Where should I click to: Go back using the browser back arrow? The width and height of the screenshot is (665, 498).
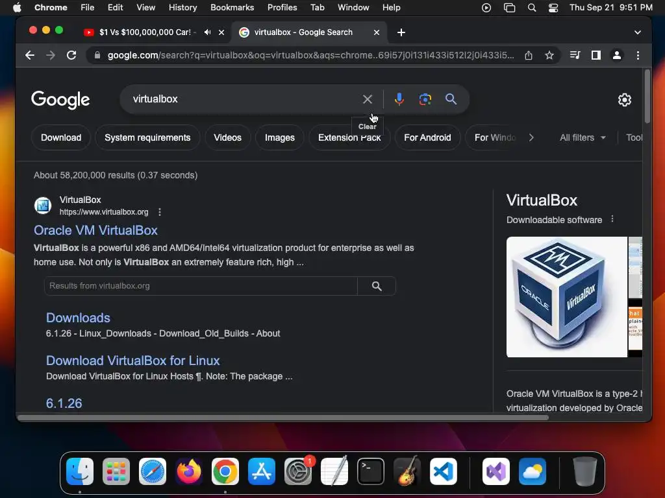click(30, 55)
